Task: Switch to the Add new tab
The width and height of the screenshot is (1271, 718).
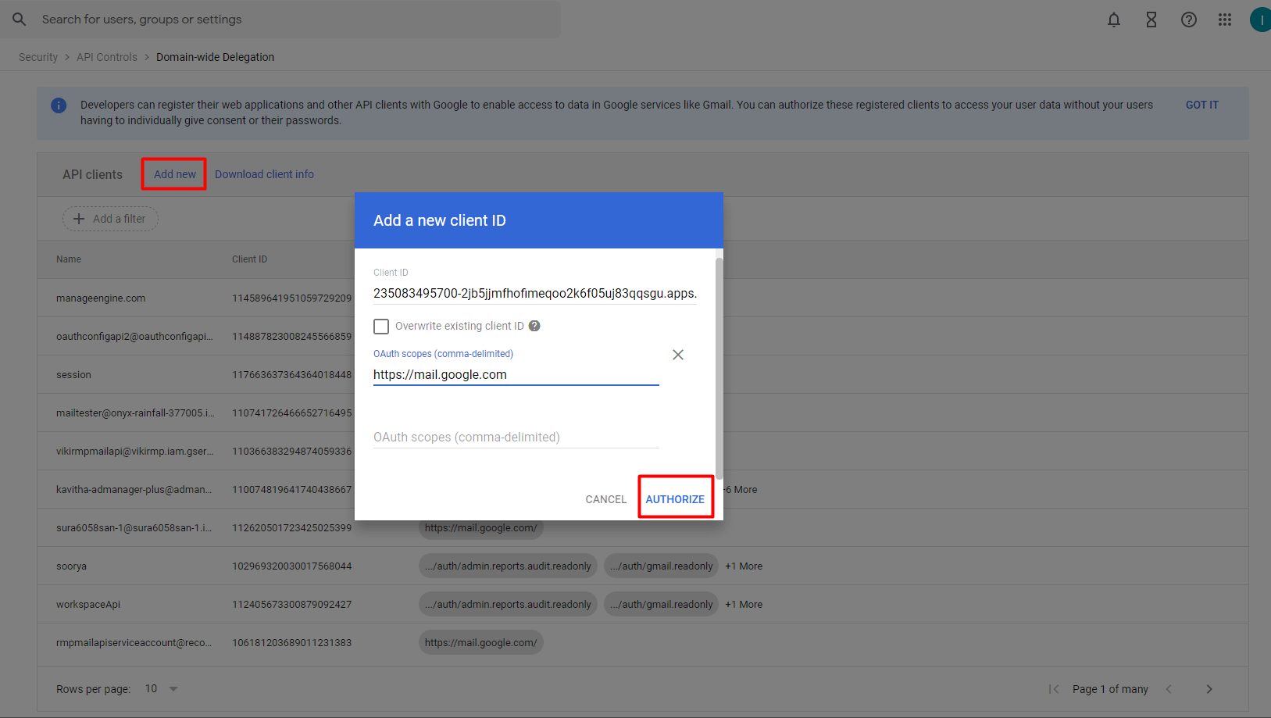Action: [173, 173]
